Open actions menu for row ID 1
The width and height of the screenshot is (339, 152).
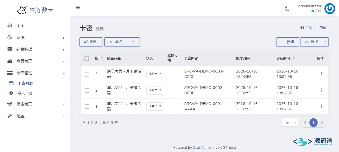coord(321,106)
